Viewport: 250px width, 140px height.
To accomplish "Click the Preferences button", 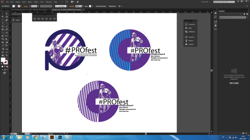I will pos(112,6).
